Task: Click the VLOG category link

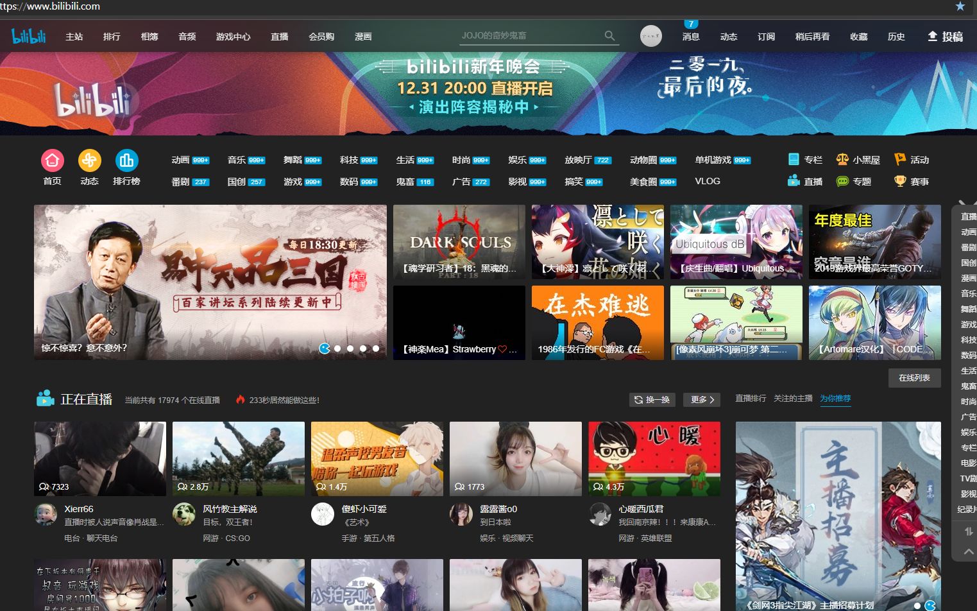Action: [707, 181]
